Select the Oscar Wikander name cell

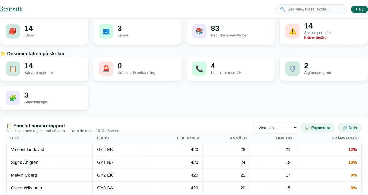click(x=49, y=188)
